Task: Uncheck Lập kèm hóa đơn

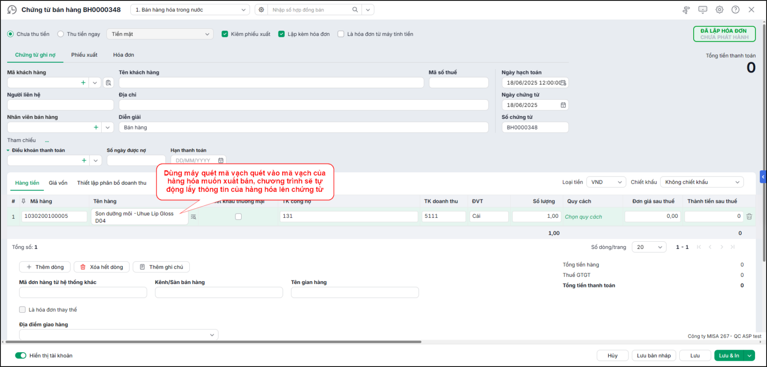Action: (281, 34)
